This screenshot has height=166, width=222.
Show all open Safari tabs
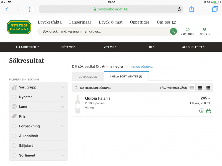(215, 9)
